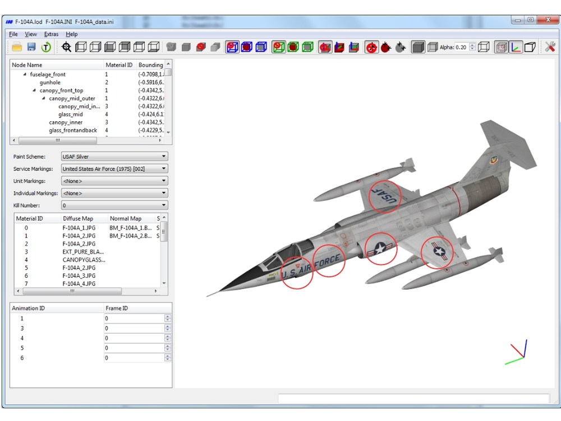Screen dimensions: 561x421
Task: Open a LOD file with the folder icon
Action: coord(17,47)
